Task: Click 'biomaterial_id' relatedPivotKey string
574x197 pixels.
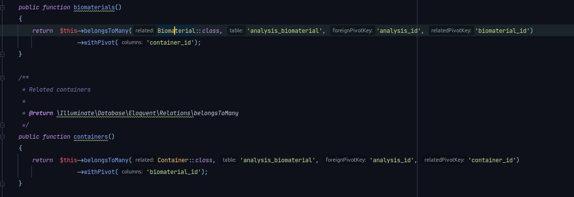Action: [x=502, y=31]
